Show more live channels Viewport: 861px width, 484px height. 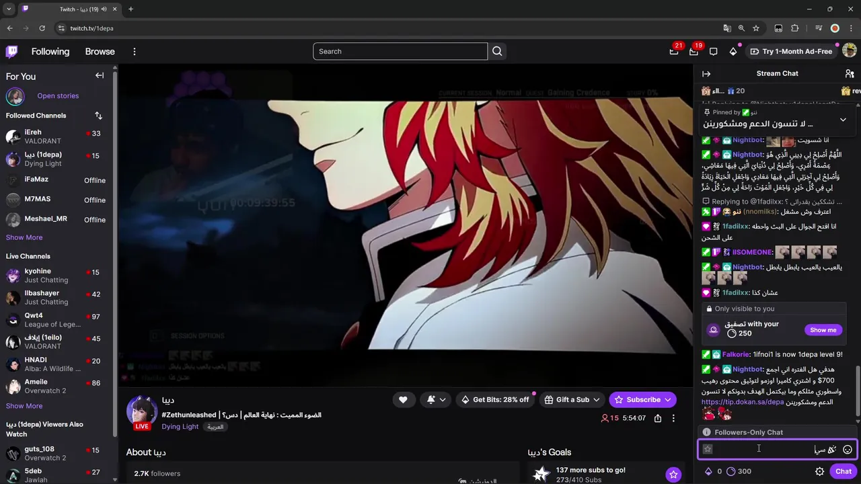click(24, 406)
